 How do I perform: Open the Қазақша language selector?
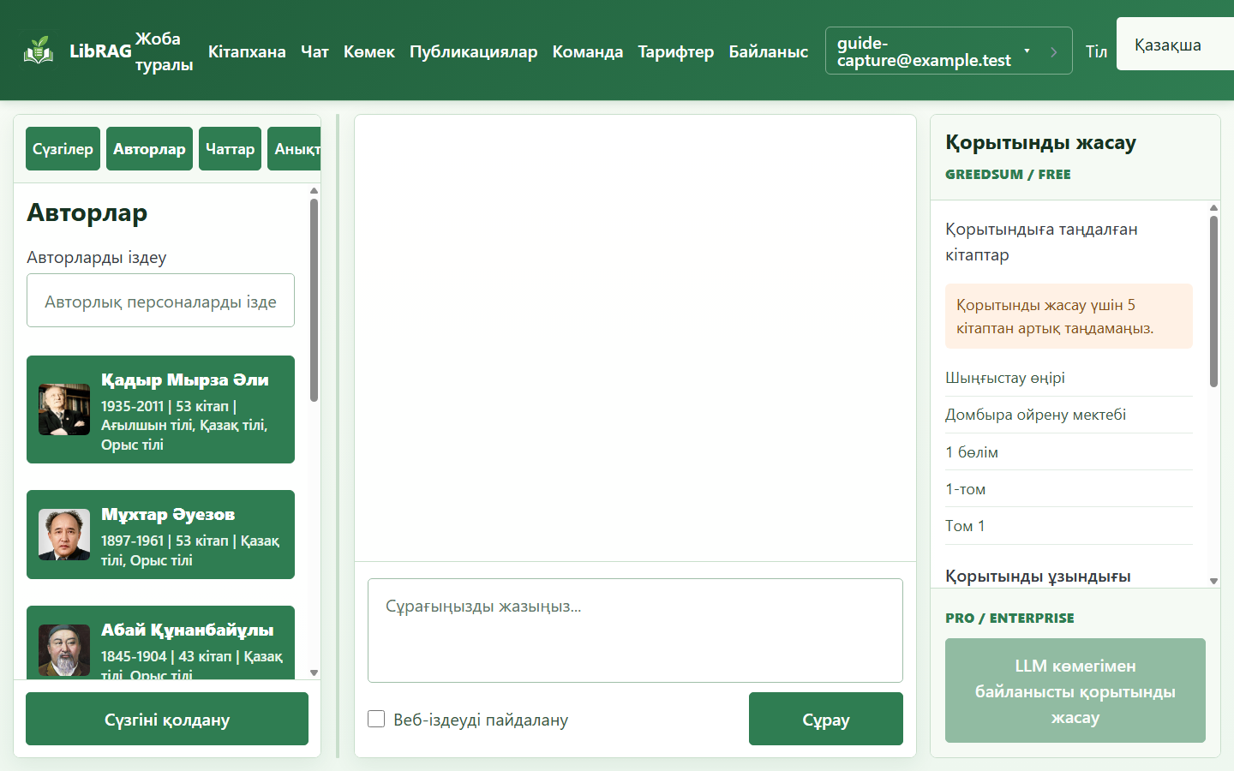pos(1175,45)
